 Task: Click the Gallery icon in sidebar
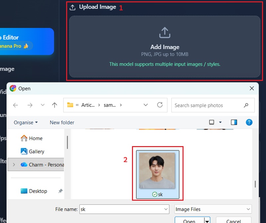(24, 151)
